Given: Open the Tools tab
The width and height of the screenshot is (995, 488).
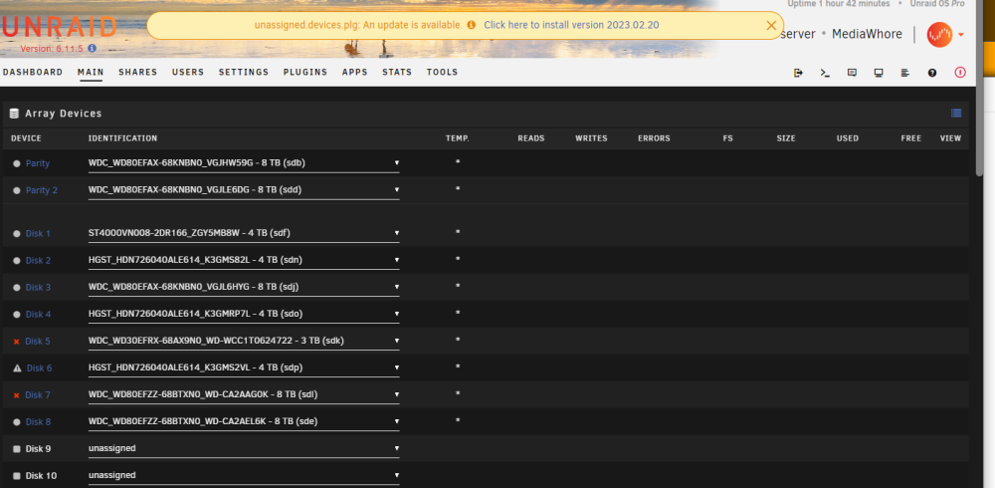Looking at the screenshot, I should (443, 73).
